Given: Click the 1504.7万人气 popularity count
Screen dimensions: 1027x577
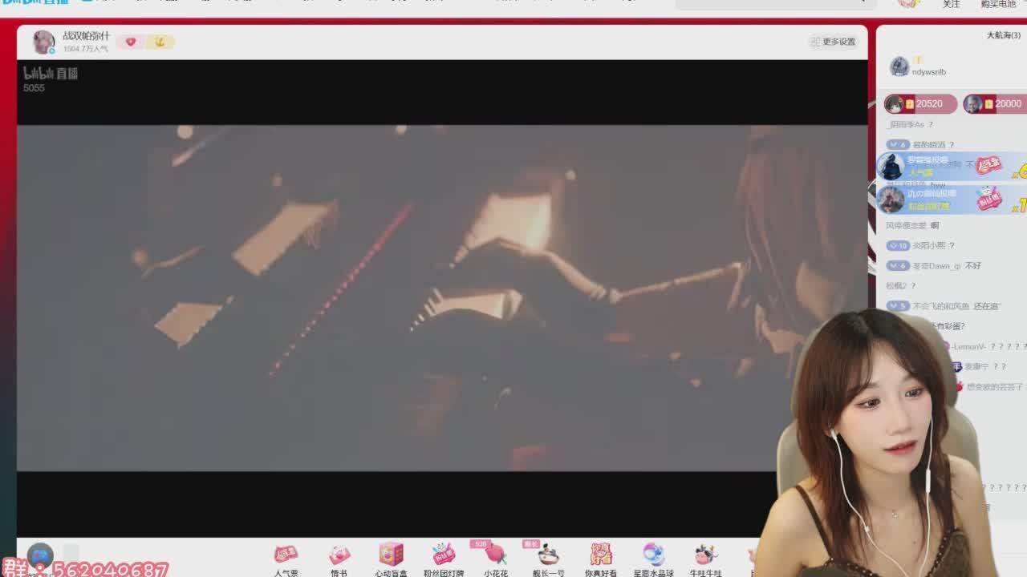Looking at the screenshot, I should tap(85, 49).
